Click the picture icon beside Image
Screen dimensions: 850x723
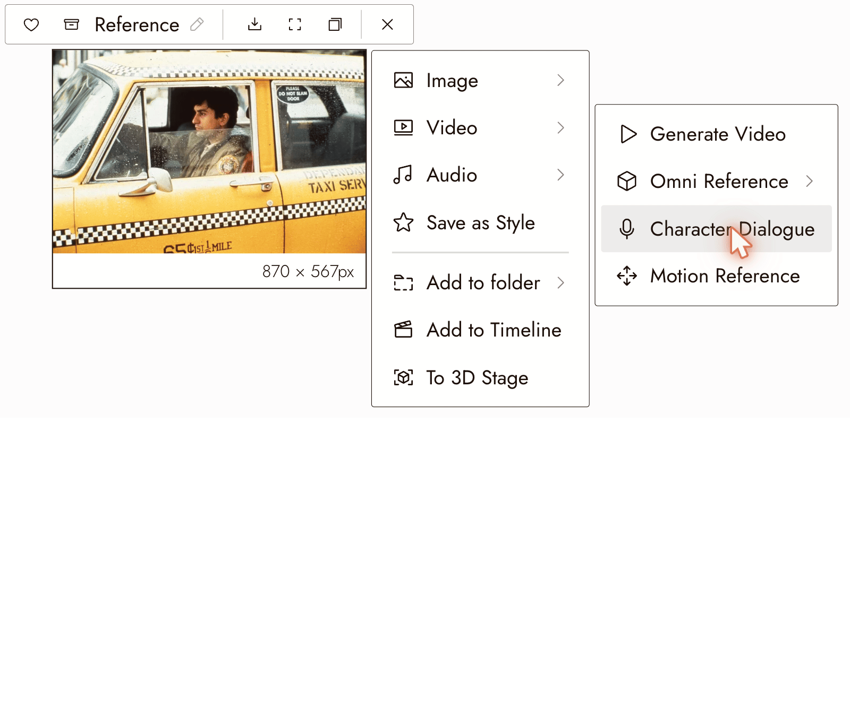point(403,80)
